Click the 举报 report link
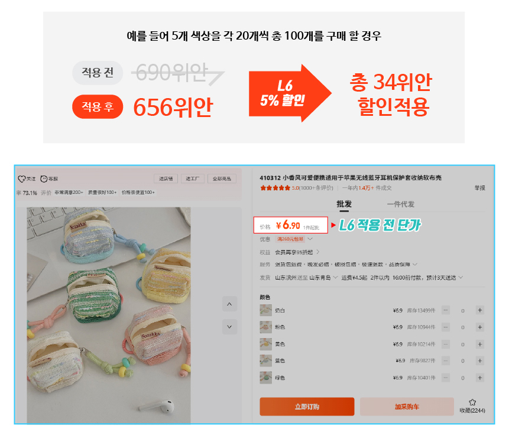 click(480, 188)
